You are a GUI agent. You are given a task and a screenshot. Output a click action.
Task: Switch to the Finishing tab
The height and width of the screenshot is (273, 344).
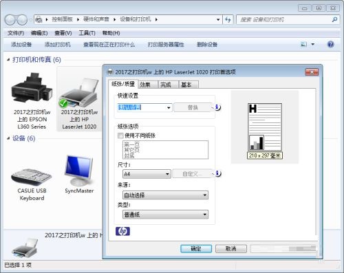tap(168, 85)
